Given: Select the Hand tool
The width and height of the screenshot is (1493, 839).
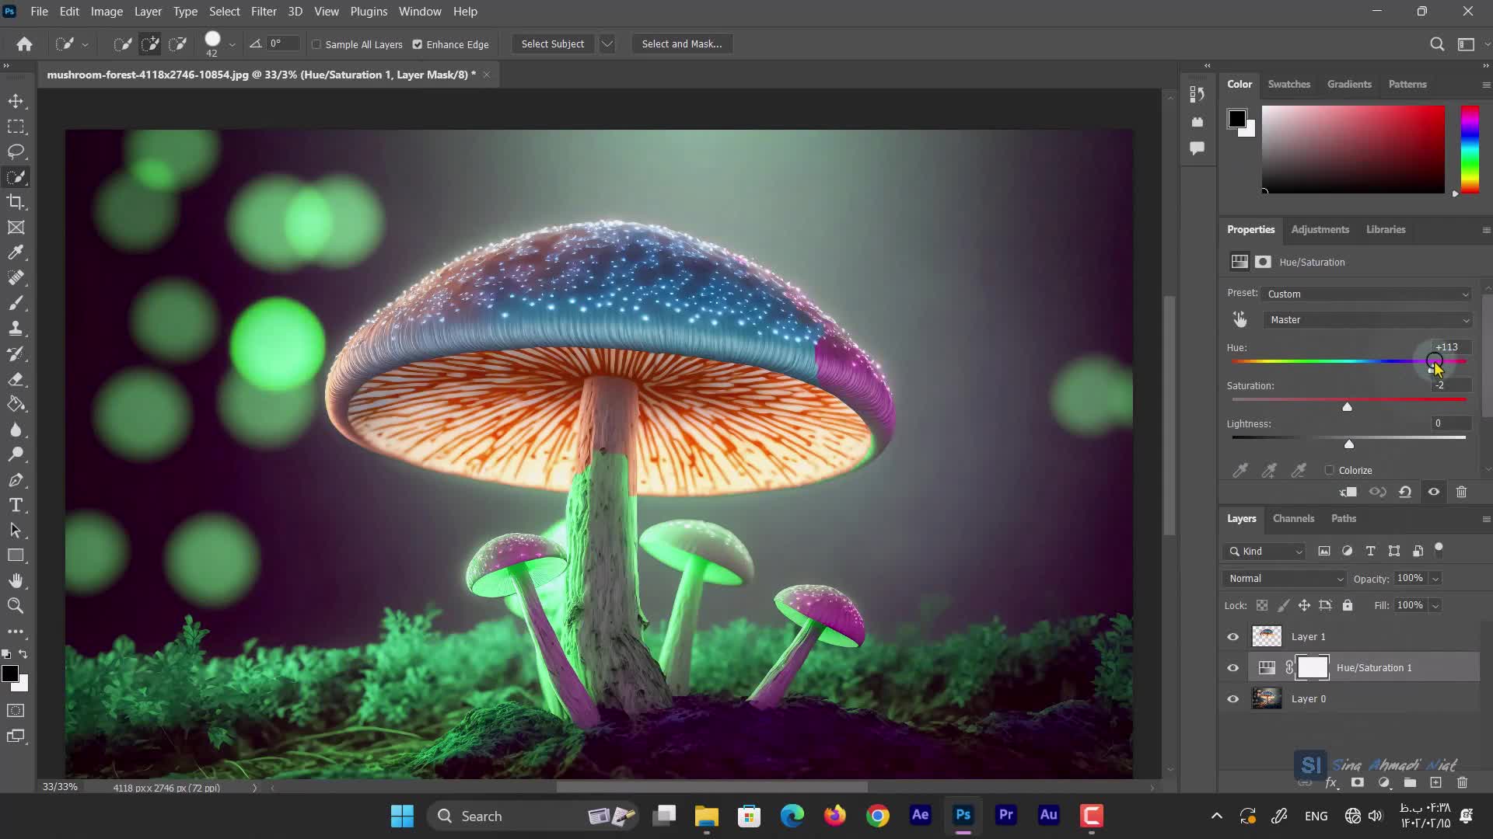Looking at the screenshot, I should click(16, 580).
